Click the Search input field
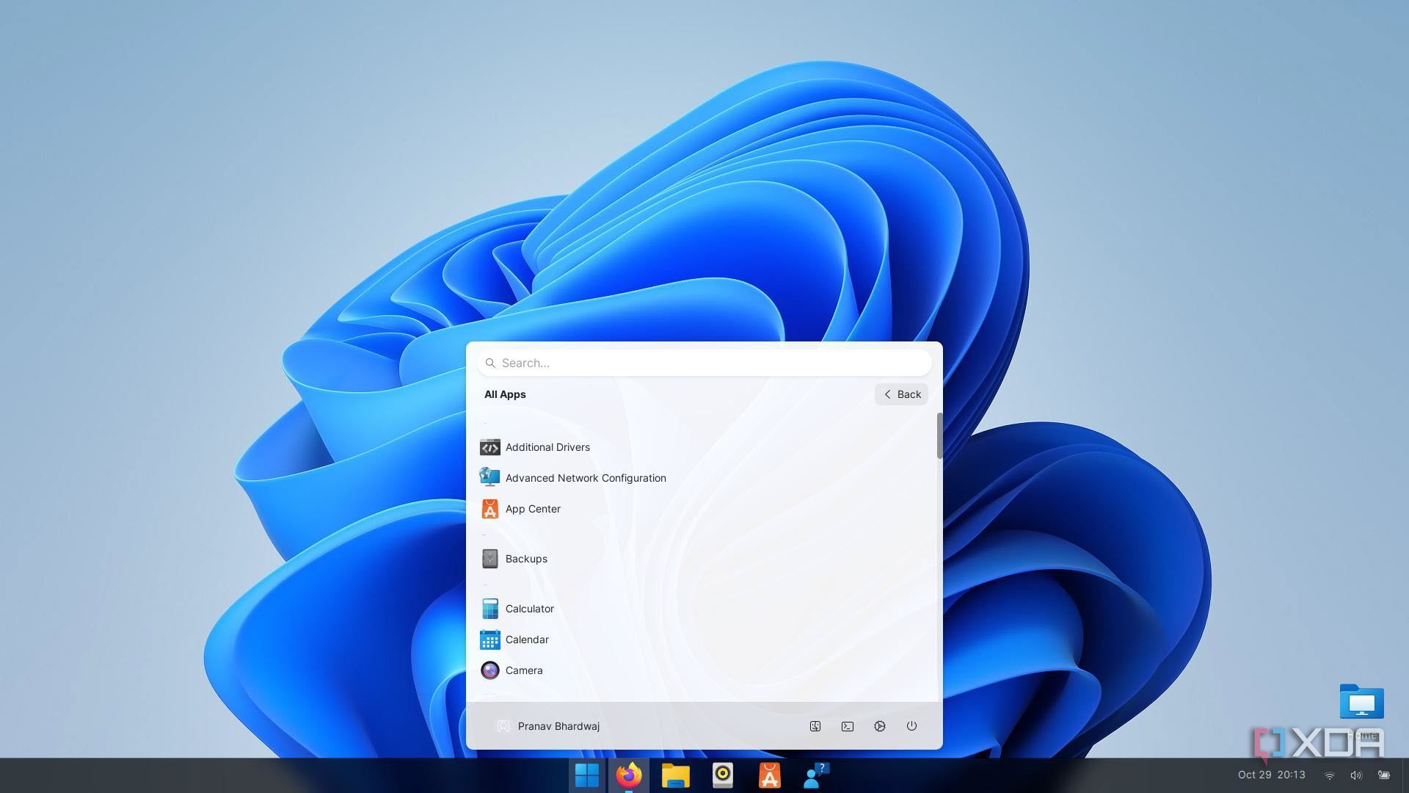The width and height of the screenshot is (1409, 793). (704, 363)
